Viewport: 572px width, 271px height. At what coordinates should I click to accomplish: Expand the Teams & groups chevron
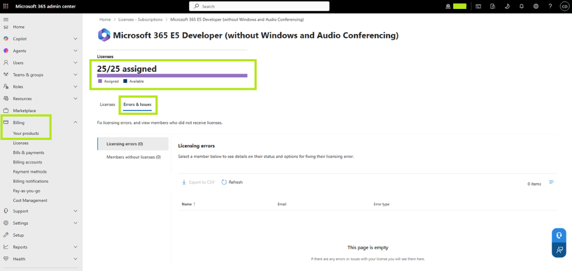[x=75, y=75]
